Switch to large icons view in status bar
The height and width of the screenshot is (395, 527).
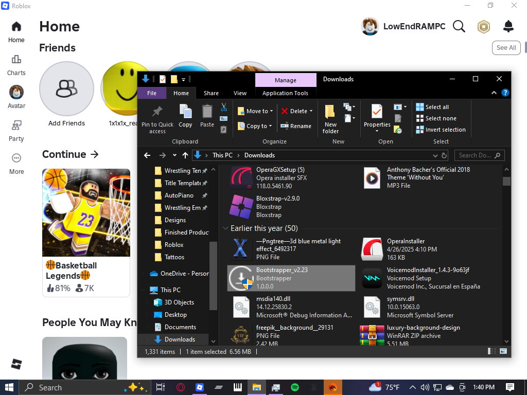click(503, 351)
